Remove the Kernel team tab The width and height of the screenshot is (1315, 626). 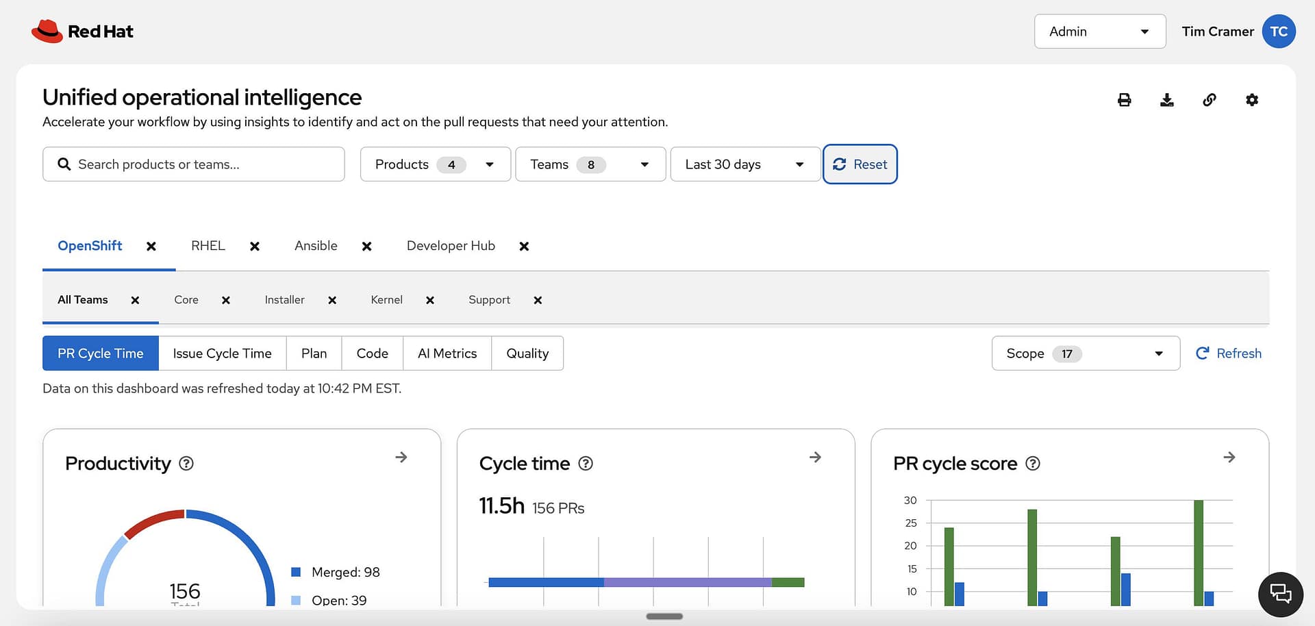tap(430, 301)
